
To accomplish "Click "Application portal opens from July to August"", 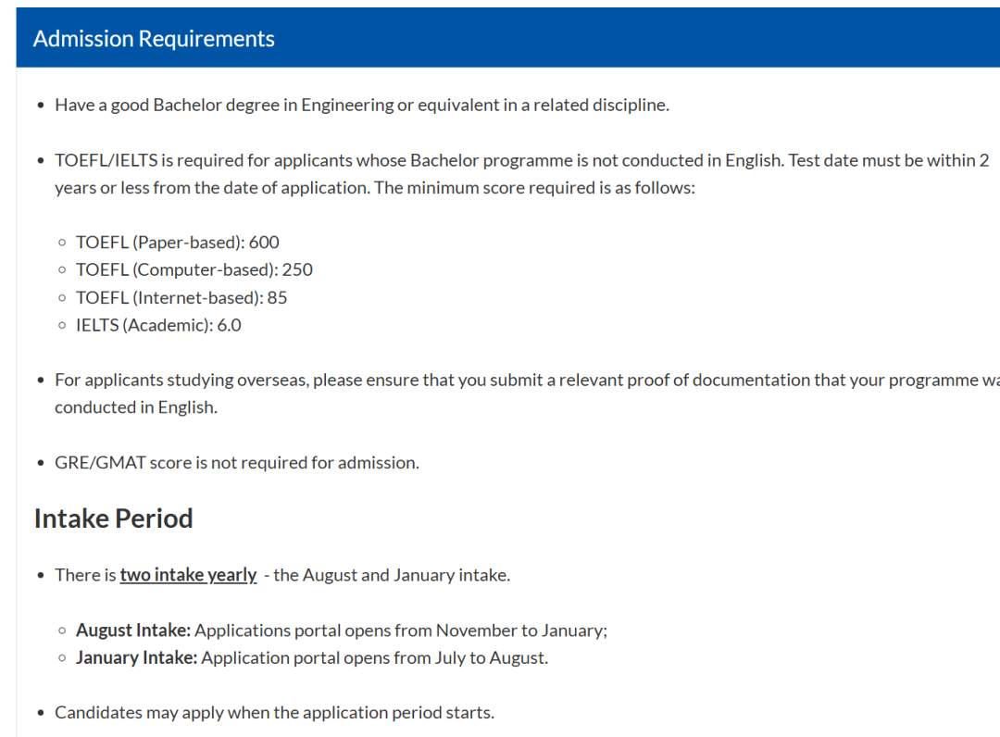I will pos(374,658).
